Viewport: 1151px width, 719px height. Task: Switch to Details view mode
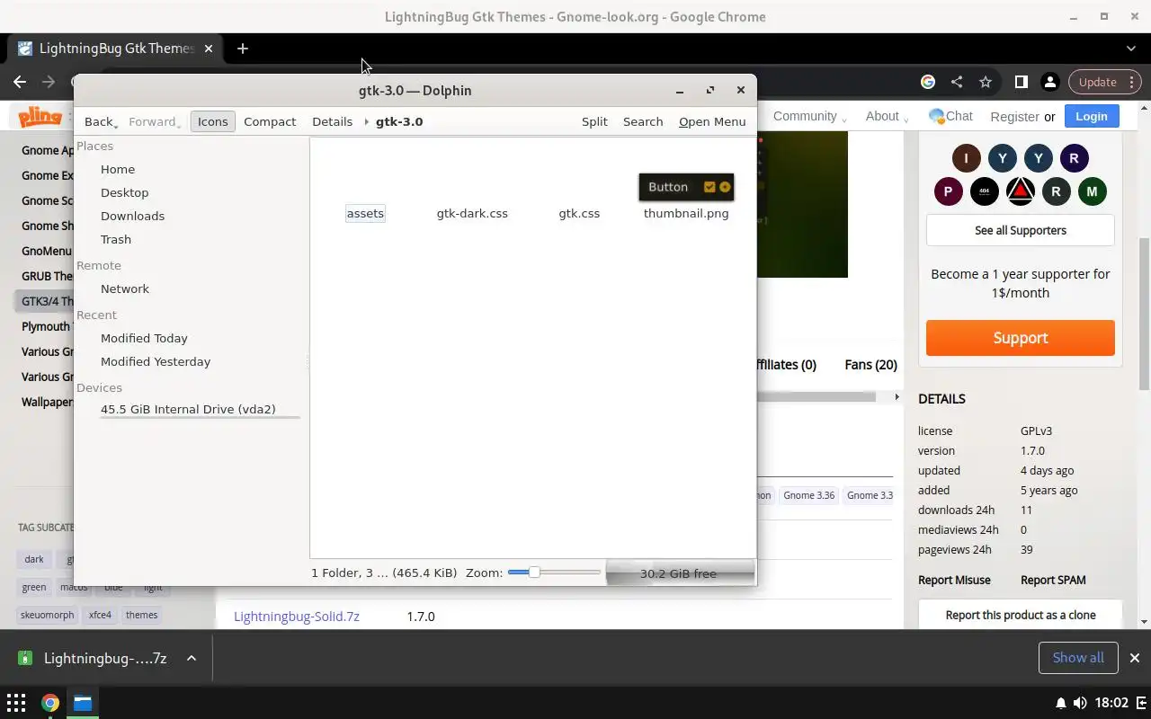(332, 121)
